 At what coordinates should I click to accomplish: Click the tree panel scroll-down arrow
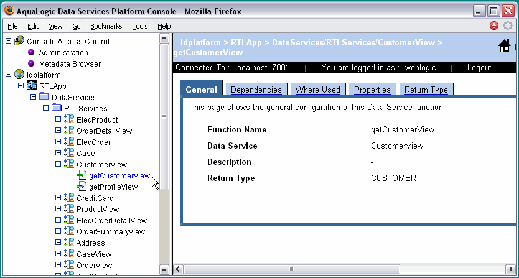coord(164,269)
